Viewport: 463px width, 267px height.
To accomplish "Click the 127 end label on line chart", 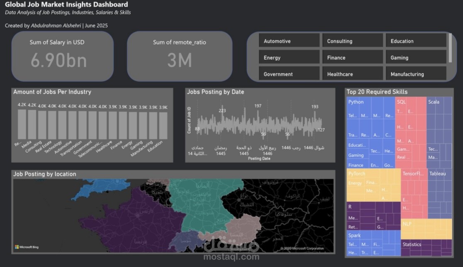I will coord(321,130).
